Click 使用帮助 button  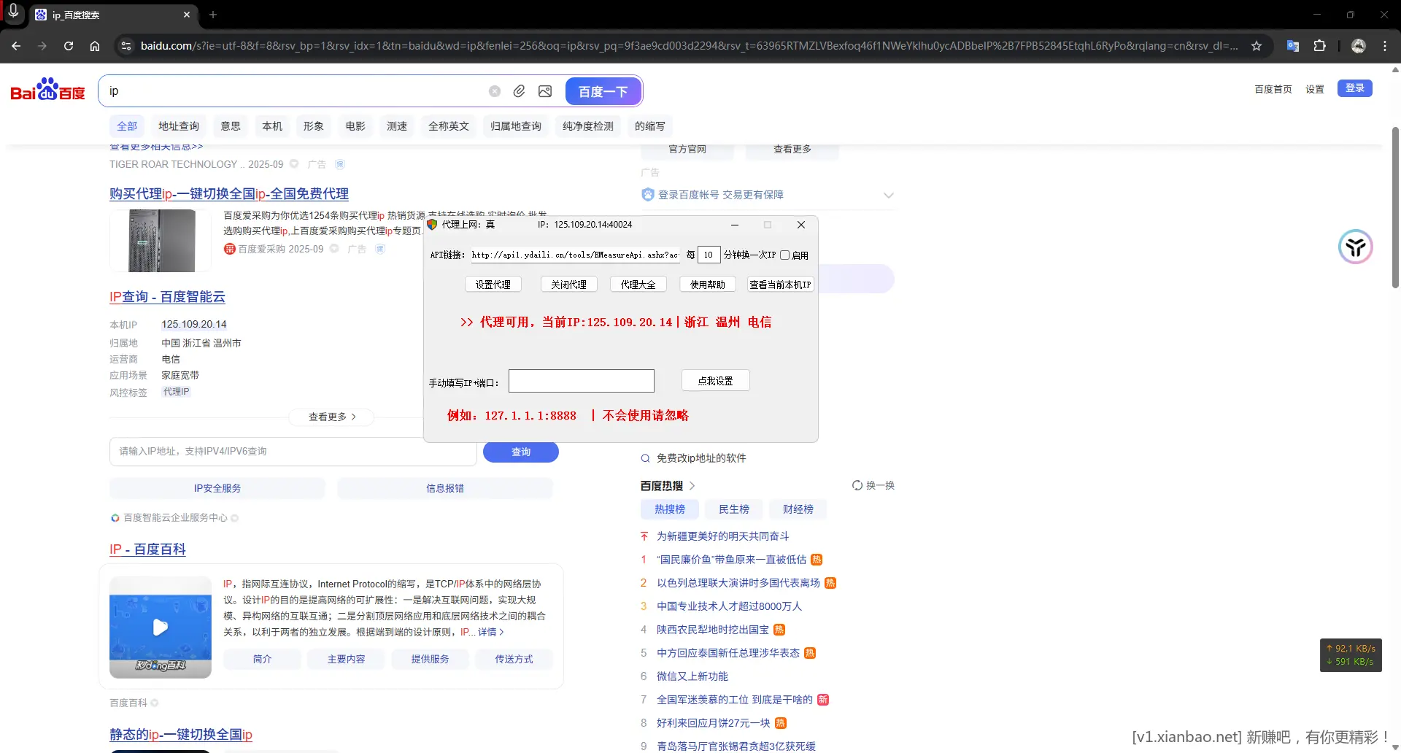(708, 285)
